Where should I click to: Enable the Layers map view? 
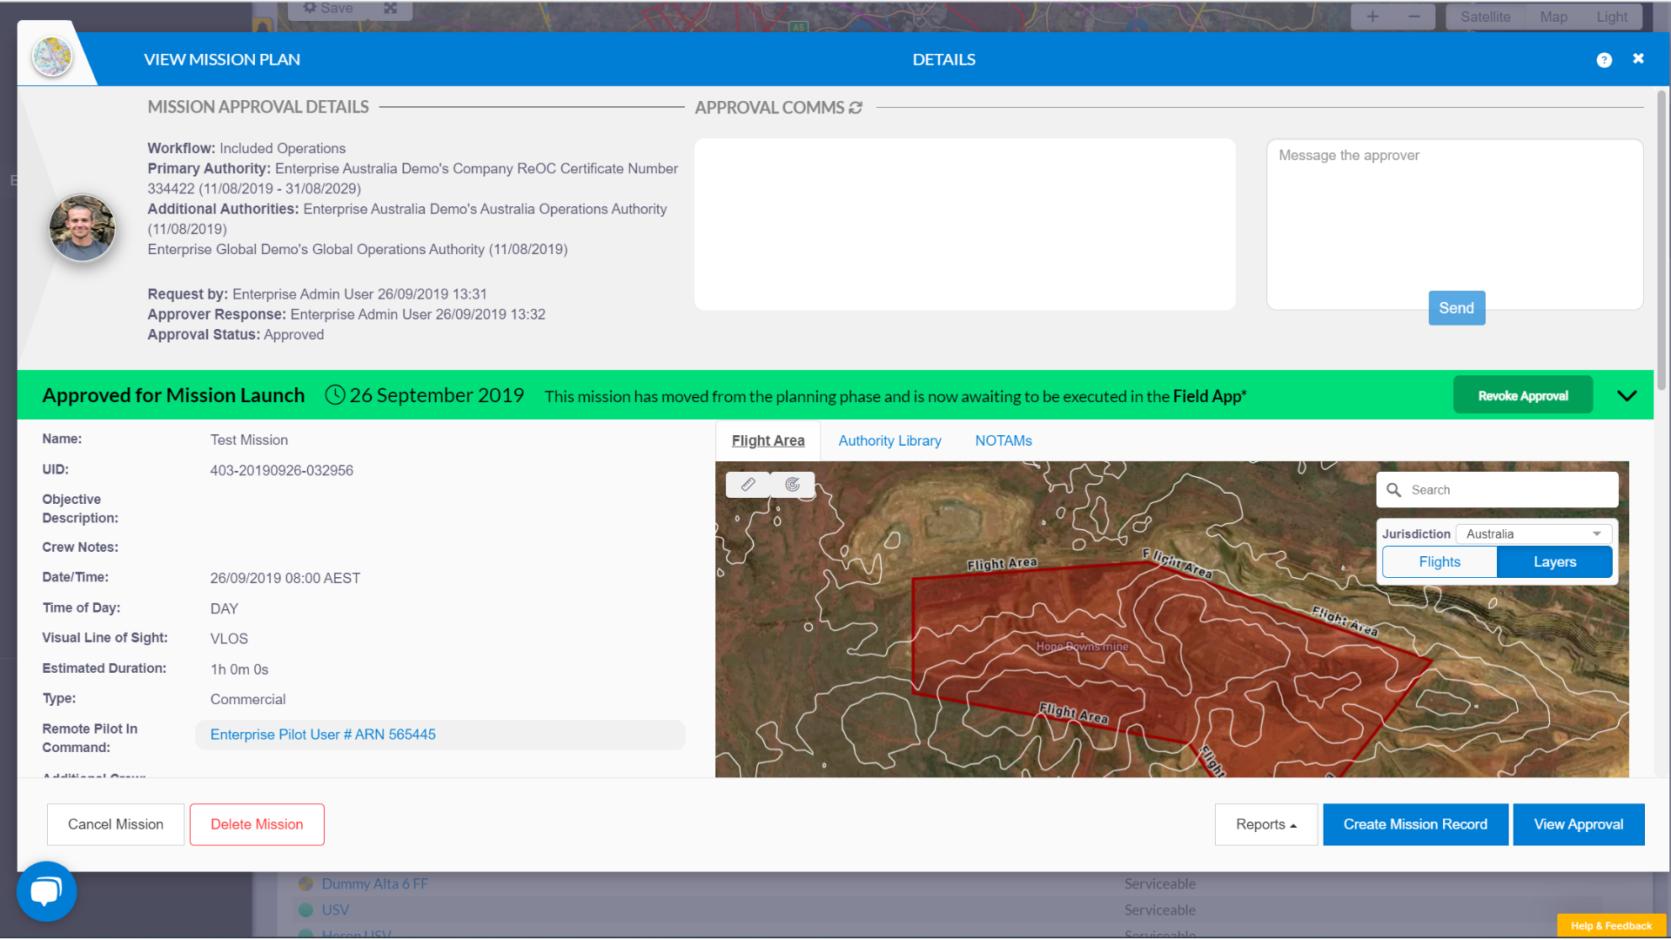point(1554,561)
